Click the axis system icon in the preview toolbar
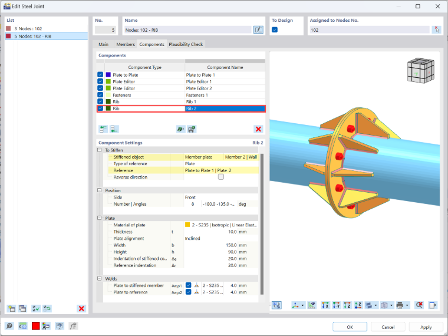Screen dimensions: 448x336 click(x=295, y=305)
